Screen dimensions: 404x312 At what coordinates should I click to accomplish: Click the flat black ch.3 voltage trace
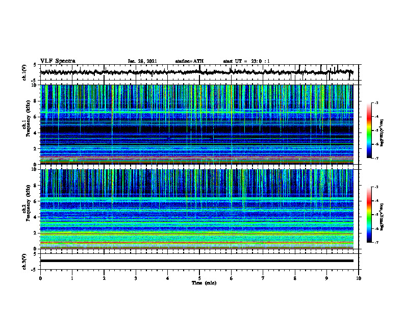(196, 261)
